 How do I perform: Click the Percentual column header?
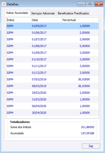(x=77, y=20)
